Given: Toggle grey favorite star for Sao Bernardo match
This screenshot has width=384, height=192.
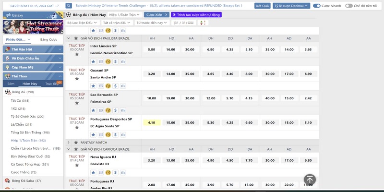Looking at the screenshot, I should [77, 103].
